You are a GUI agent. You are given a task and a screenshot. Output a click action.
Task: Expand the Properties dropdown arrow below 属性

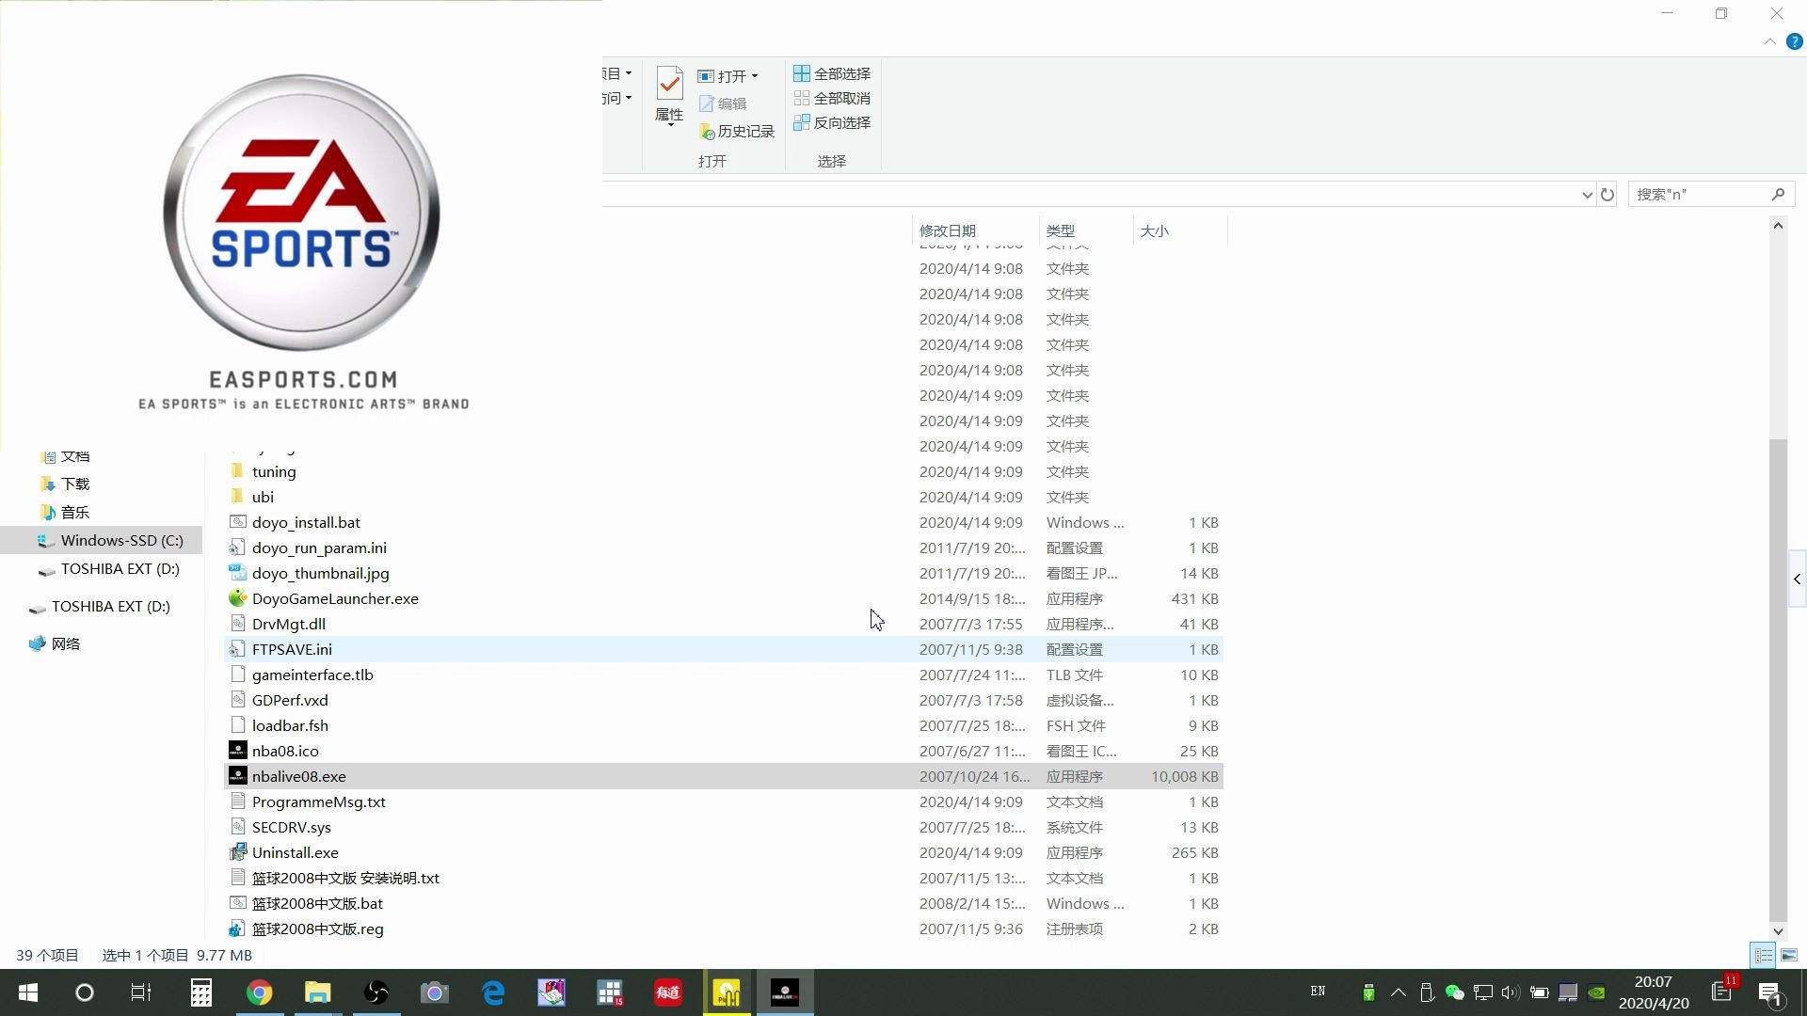pyautogui.click(x=670, y=123)
